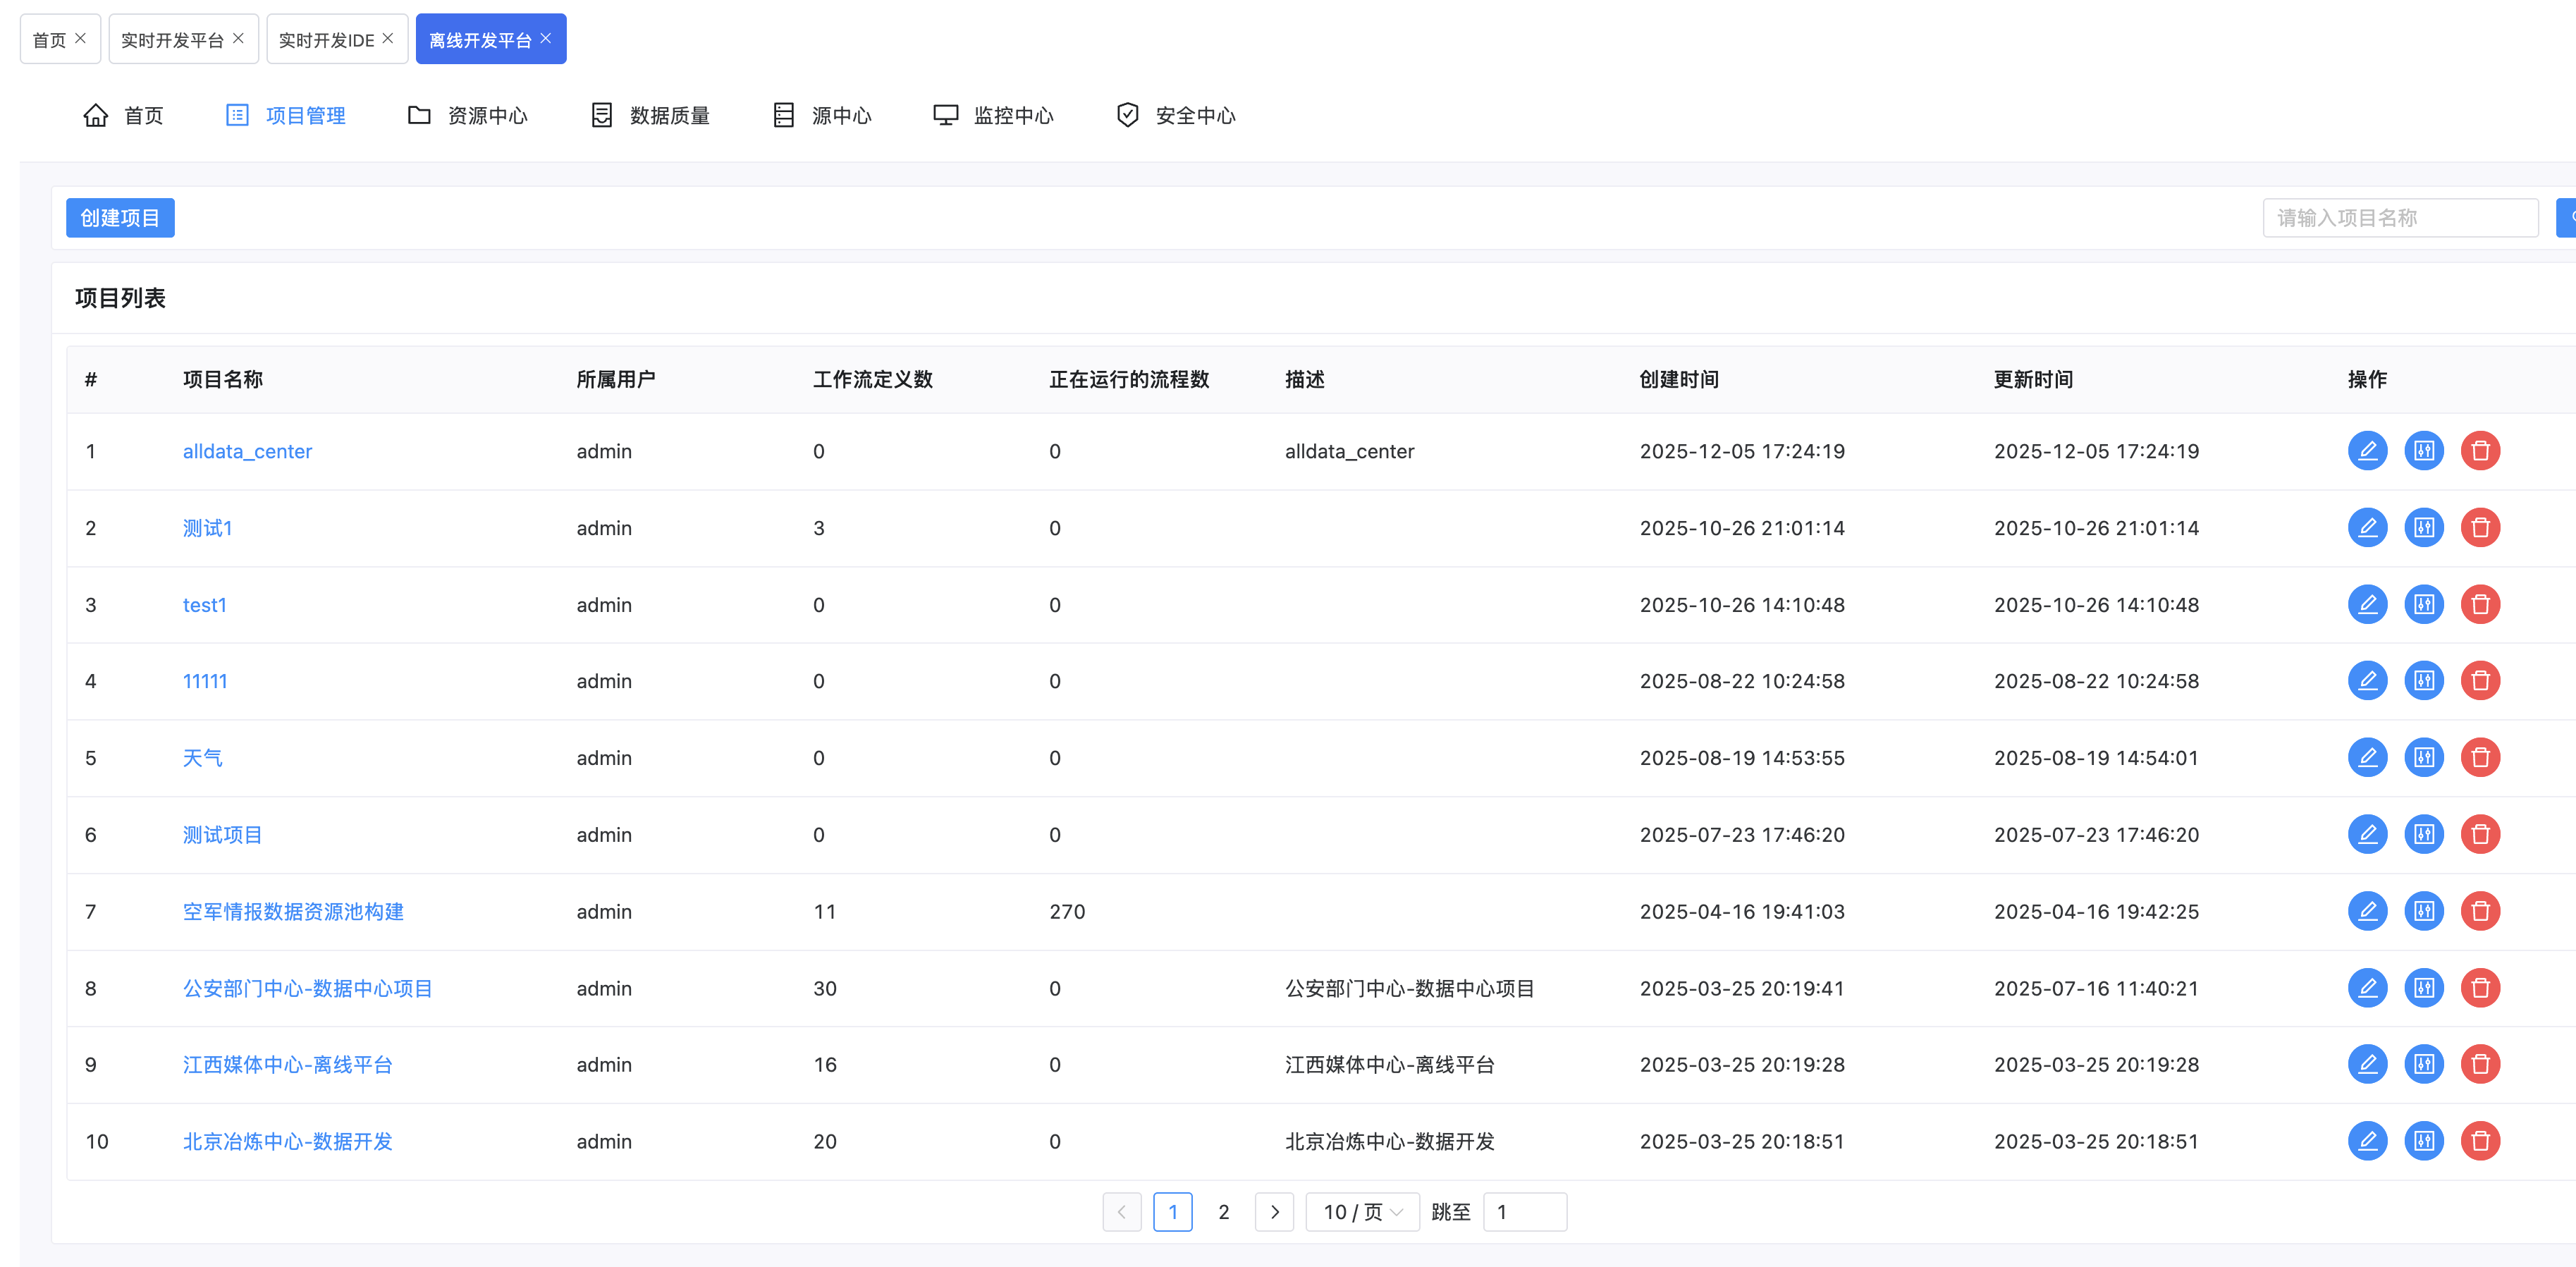Switch to 首页 top tab
The height and width of the screenshot is (1267, 2576).
[x=49, y=40]
